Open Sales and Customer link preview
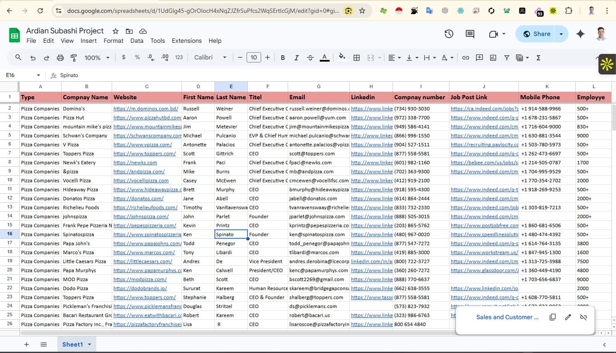616x353 pixels. [x=507, y=317]
